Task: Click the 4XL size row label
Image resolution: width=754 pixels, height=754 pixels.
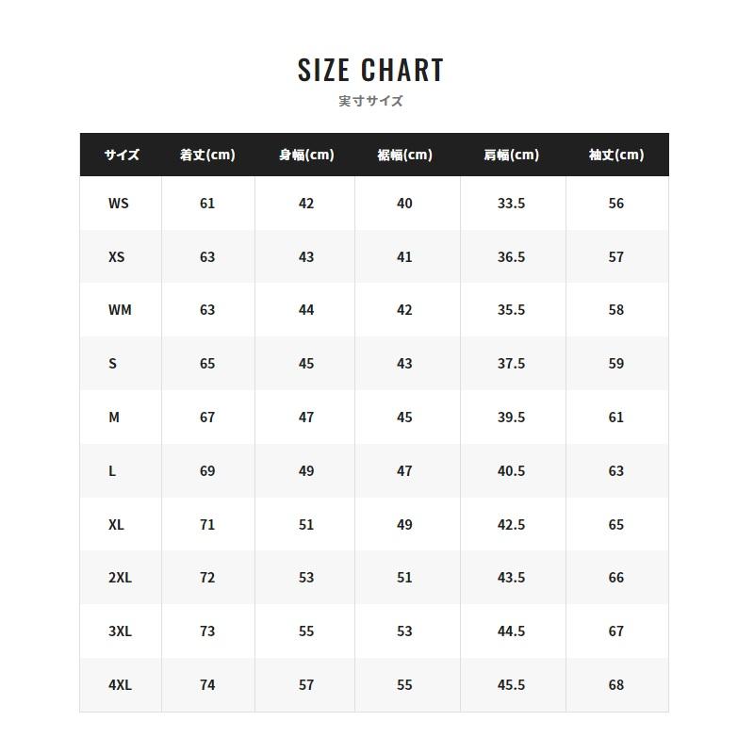Action: [120, 685]
